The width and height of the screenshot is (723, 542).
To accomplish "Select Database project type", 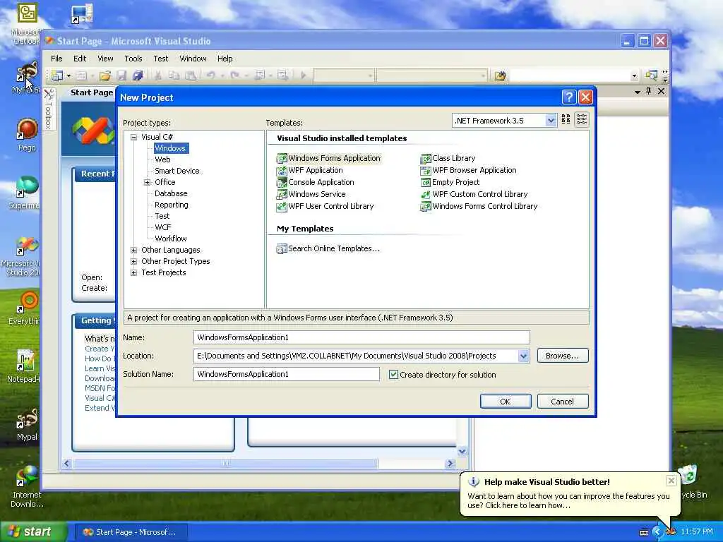I will point(171,193).
